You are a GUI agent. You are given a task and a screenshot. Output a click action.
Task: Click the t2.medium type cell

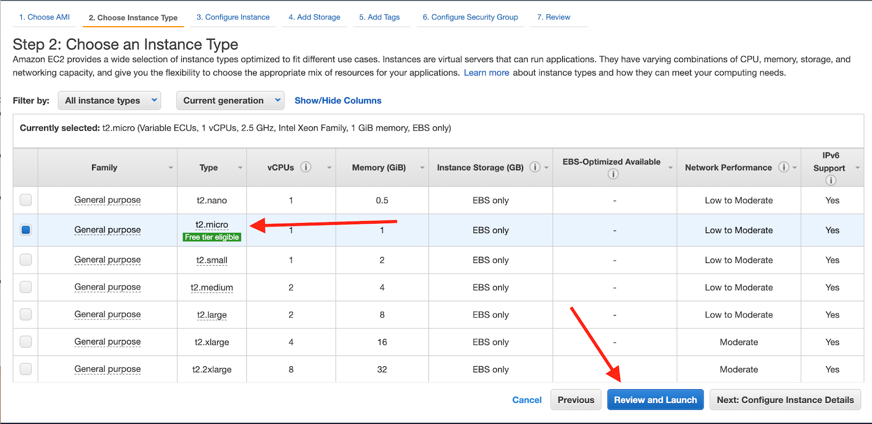[x=212, y=287]
